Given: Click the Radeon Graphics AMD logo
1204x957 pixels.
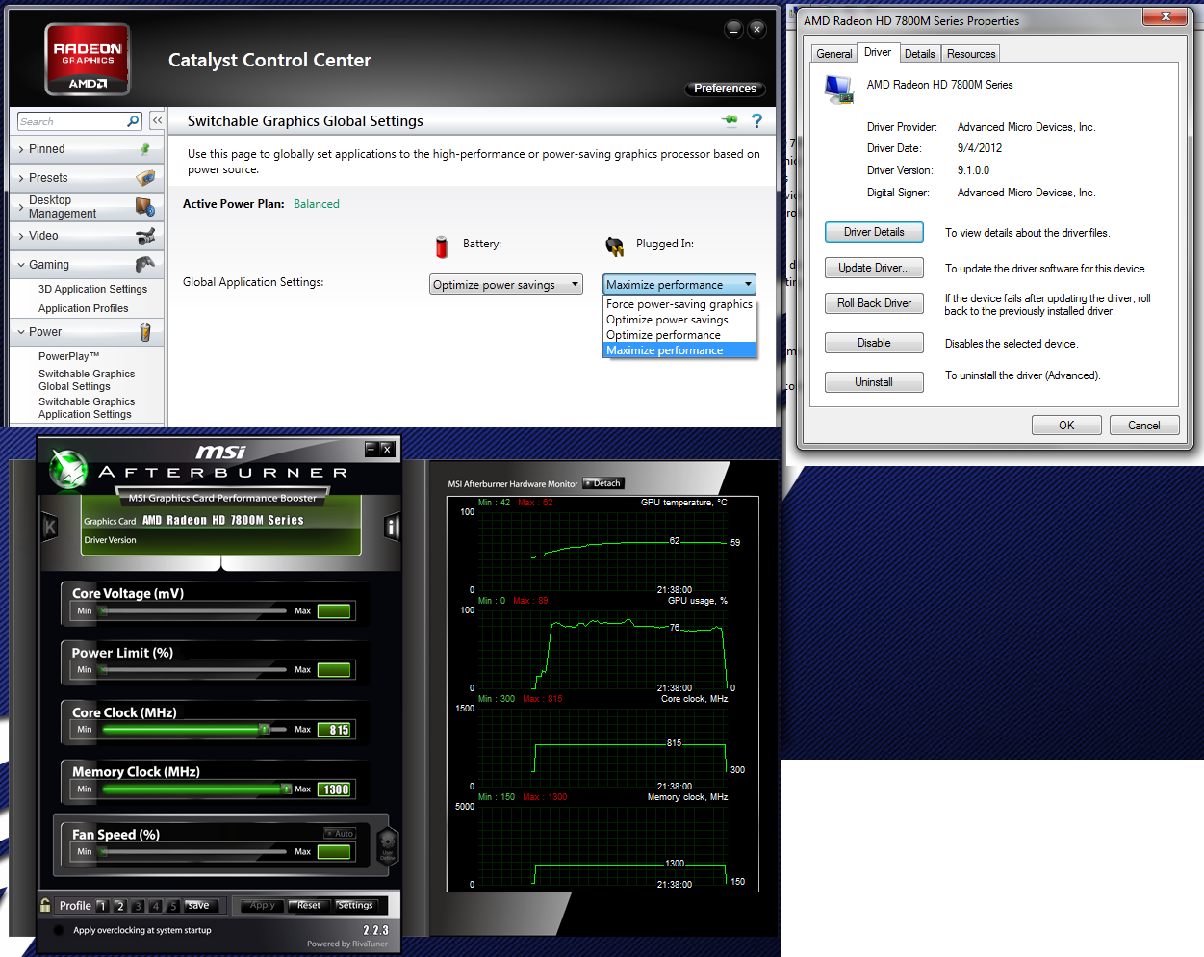Looking at the screenshot, I should pyautogui.click(x=88, y=60).
